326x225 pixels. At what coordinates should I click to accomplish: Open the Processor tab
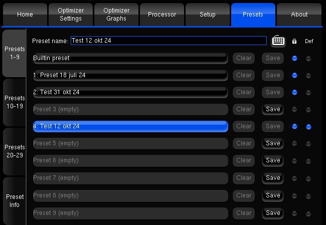click(x=162, y=15)
